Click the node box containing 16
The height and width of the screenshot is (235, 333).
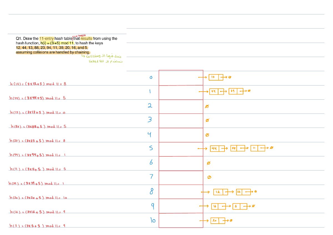pyautogui.click(x=218, y=206)
